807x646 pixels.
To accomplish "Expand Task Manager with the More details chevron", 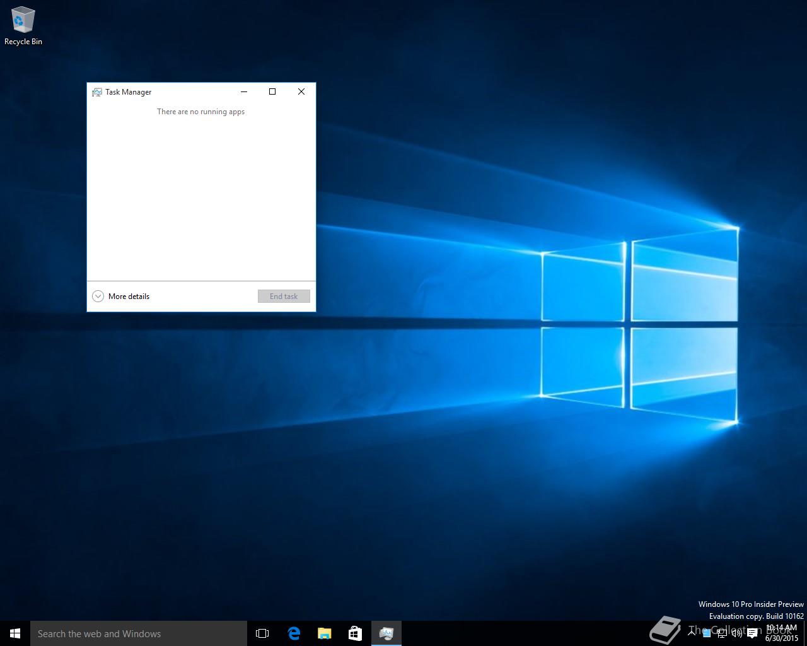I will coord(98,297).
